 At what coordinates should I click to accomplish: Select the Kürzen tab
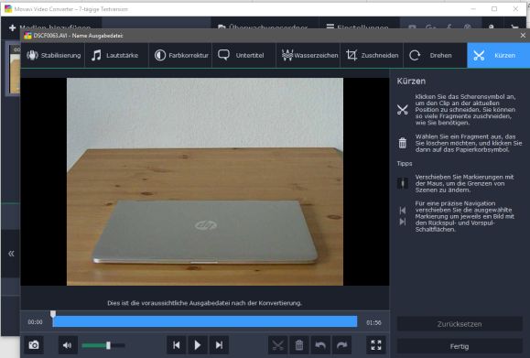pos(498,55)
